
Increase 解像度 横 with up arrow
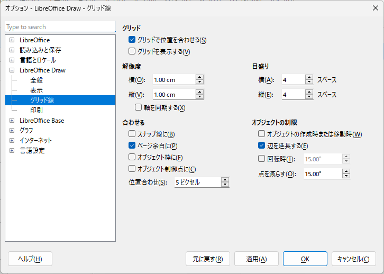click(200, 77)
